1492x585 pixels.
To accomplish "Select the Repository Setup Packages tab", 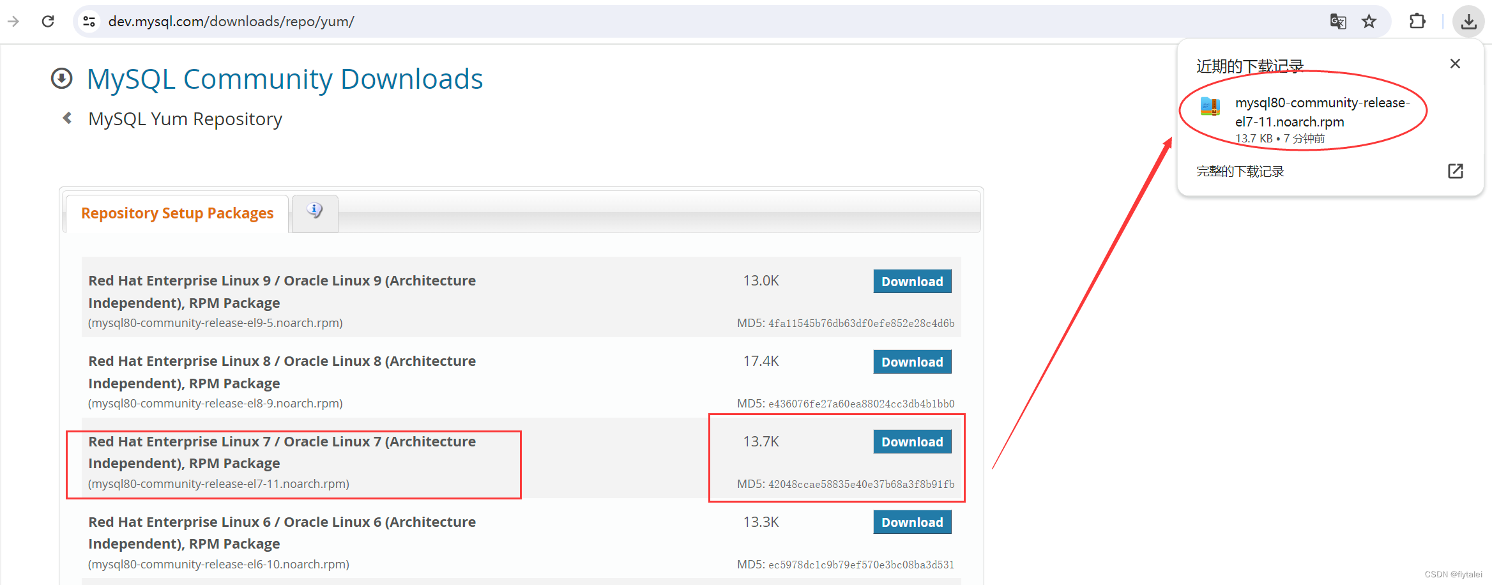I will [177, 213].
